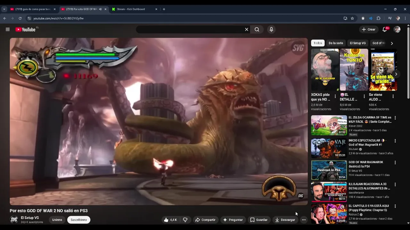Click the Suscribirme button

pyautogui.click(x=79, y=220)
